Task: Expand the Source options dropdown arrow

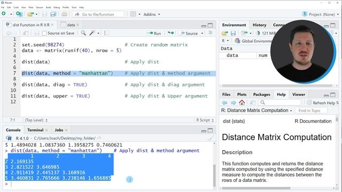Action: tap(202, 33)
